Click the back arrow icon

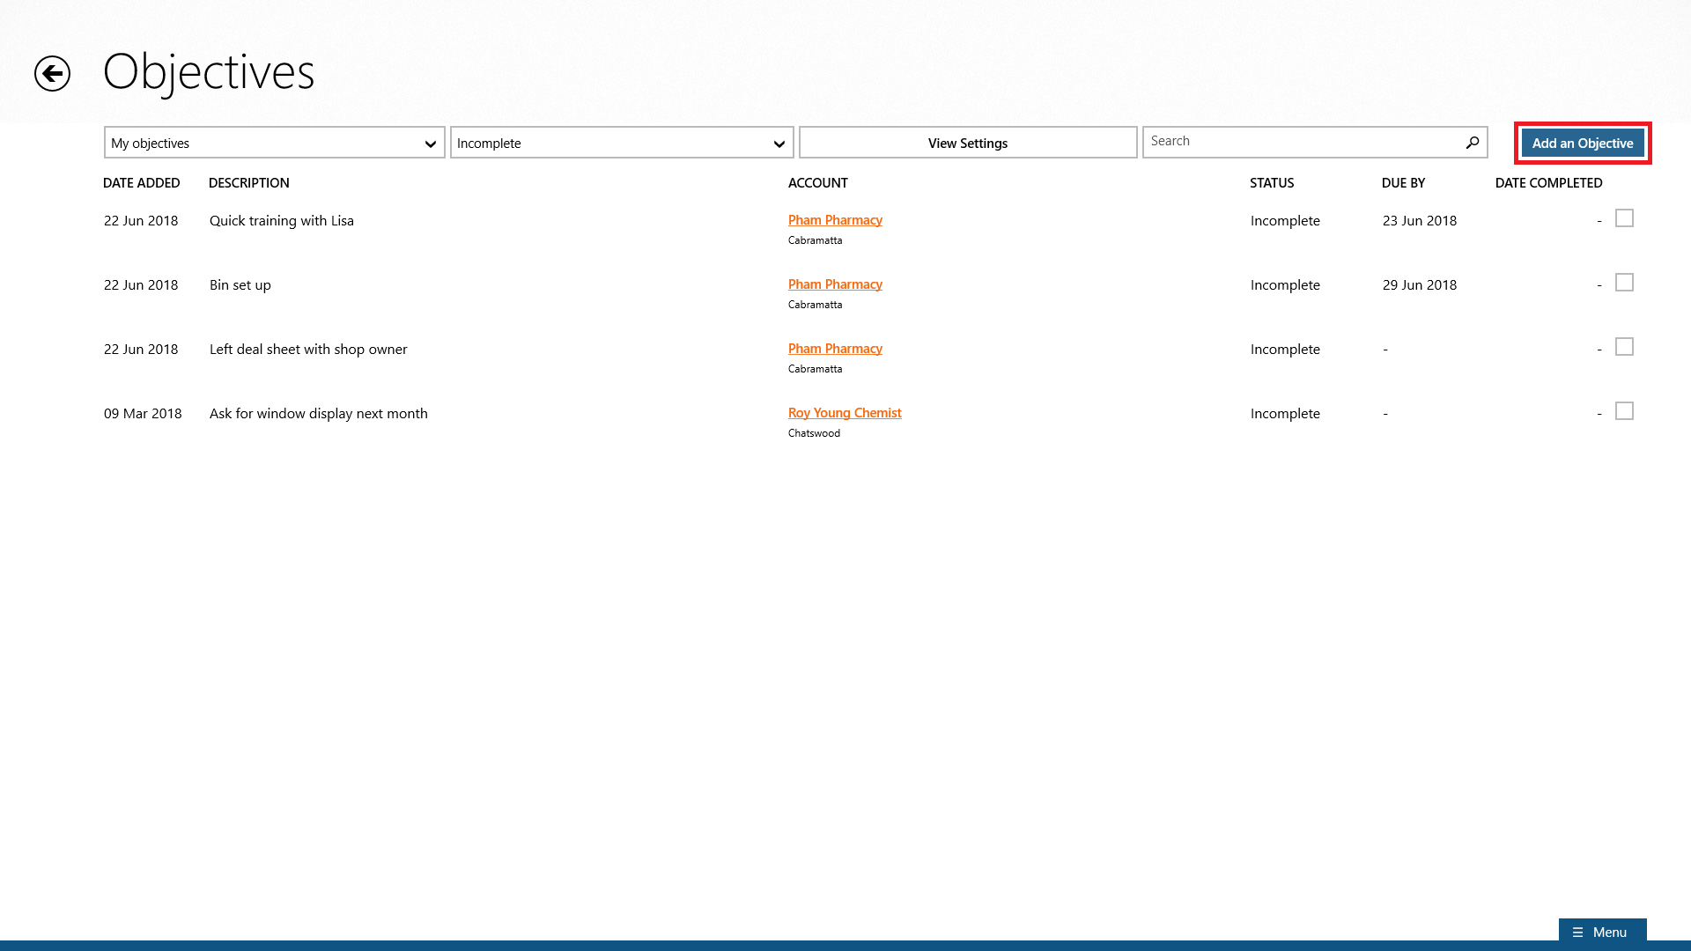[x=52, y=73]
